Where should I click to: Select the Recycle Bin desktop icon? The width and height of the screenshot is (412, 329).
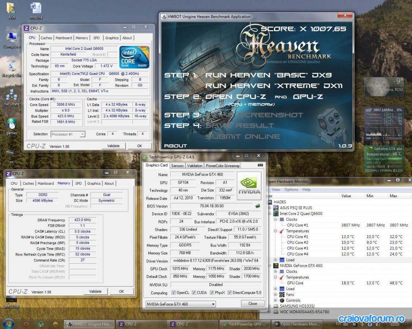(x=11, y=69)
